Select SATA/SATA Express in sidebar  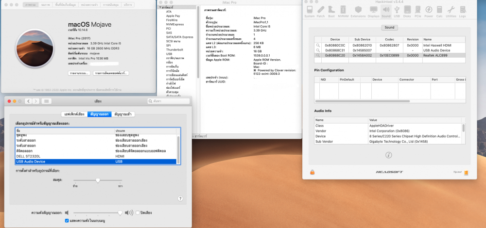(x=179, y=37)
